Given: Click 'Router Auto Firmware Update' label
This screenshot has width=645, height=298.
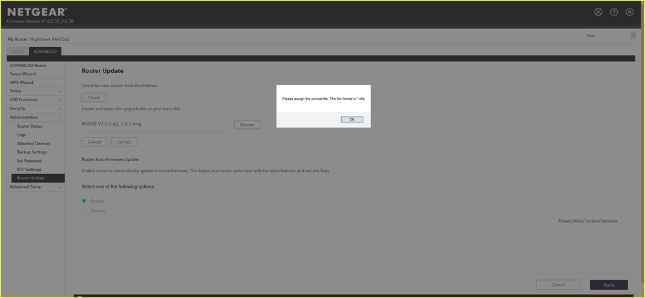Looking at the screenshot, I should tap(111, 159).
